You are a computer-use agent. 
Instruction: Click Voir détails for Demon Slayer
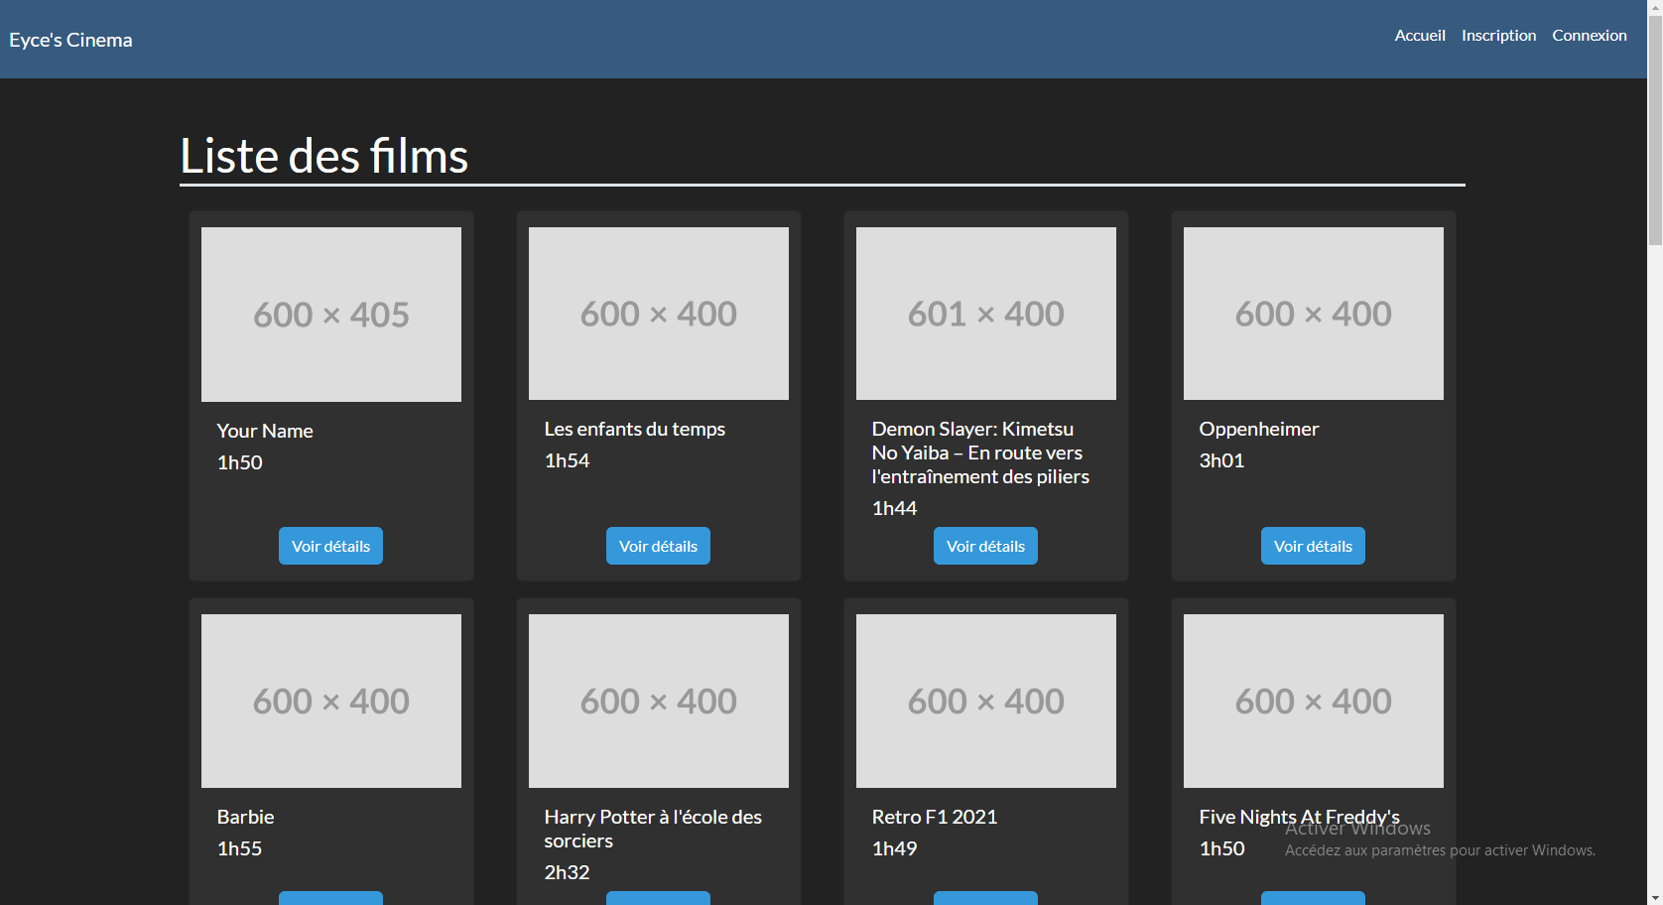point(984,545)
